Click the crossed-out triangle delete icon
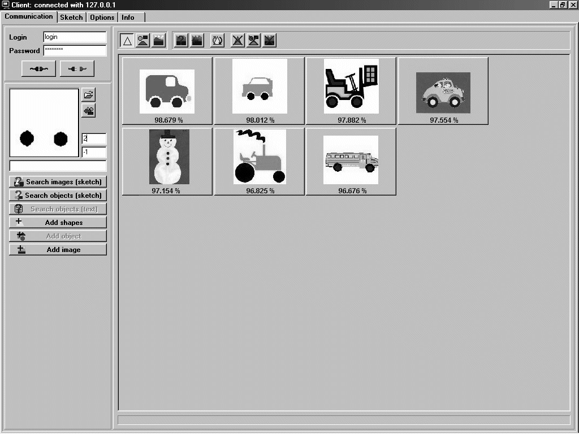This screenshot has width=579, height=434. click(x=238, y=41)
